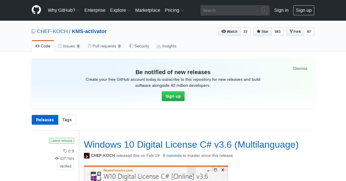Open the Marketplace menu item
Image resolution: width=346 pixels, height=181 pixels.
click(148, 10)
